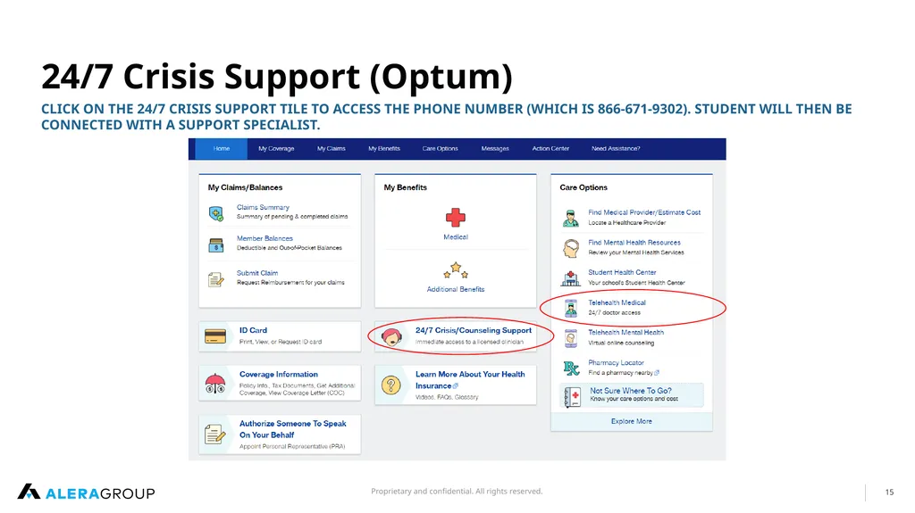Viewport: 915px width, 513px height.
Task: Click the Additional Benefits stars icon
Action: (x=456, y=270)
